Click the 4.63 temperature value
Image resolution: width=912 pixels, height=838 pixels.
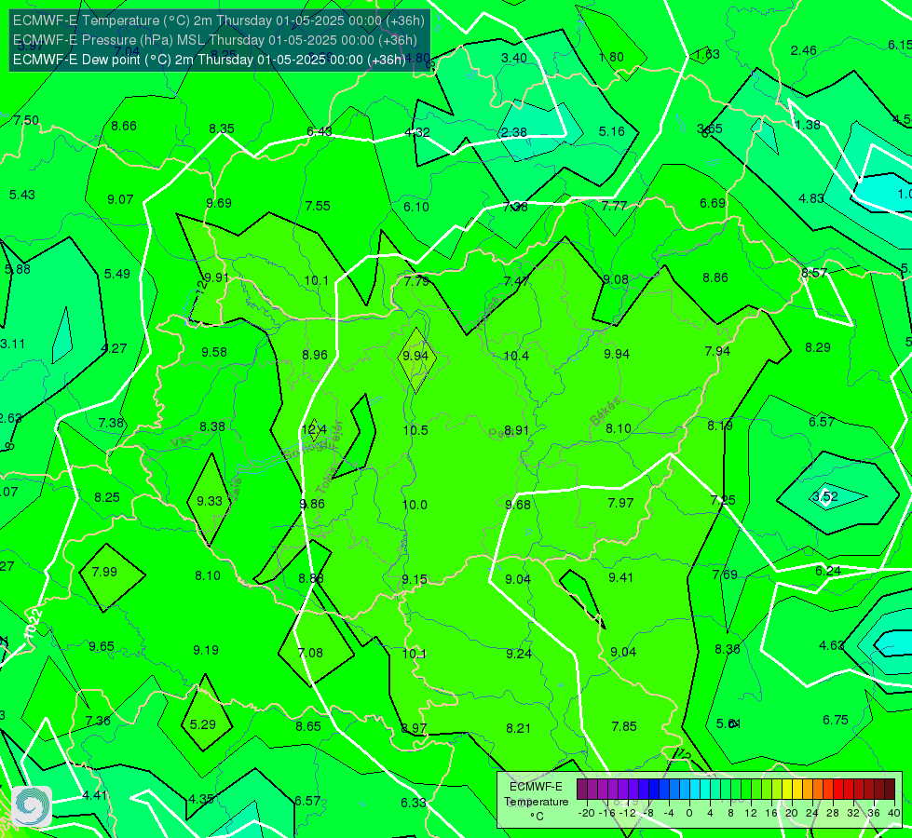click(831, 645)
